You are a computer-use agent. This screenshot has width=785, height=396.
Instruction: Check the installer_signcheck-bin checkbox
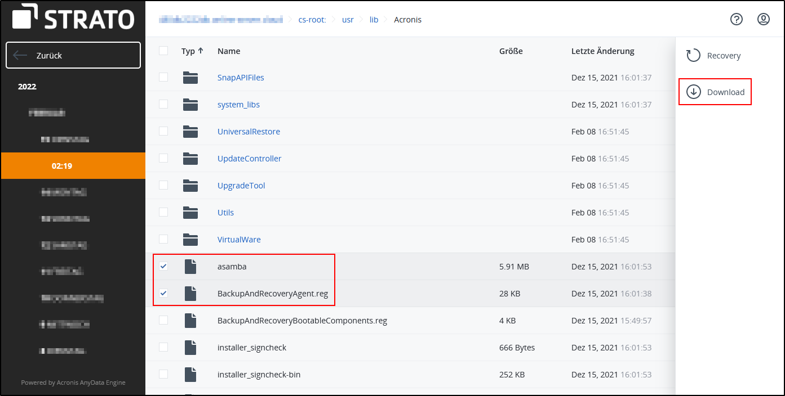coord(163,374)
